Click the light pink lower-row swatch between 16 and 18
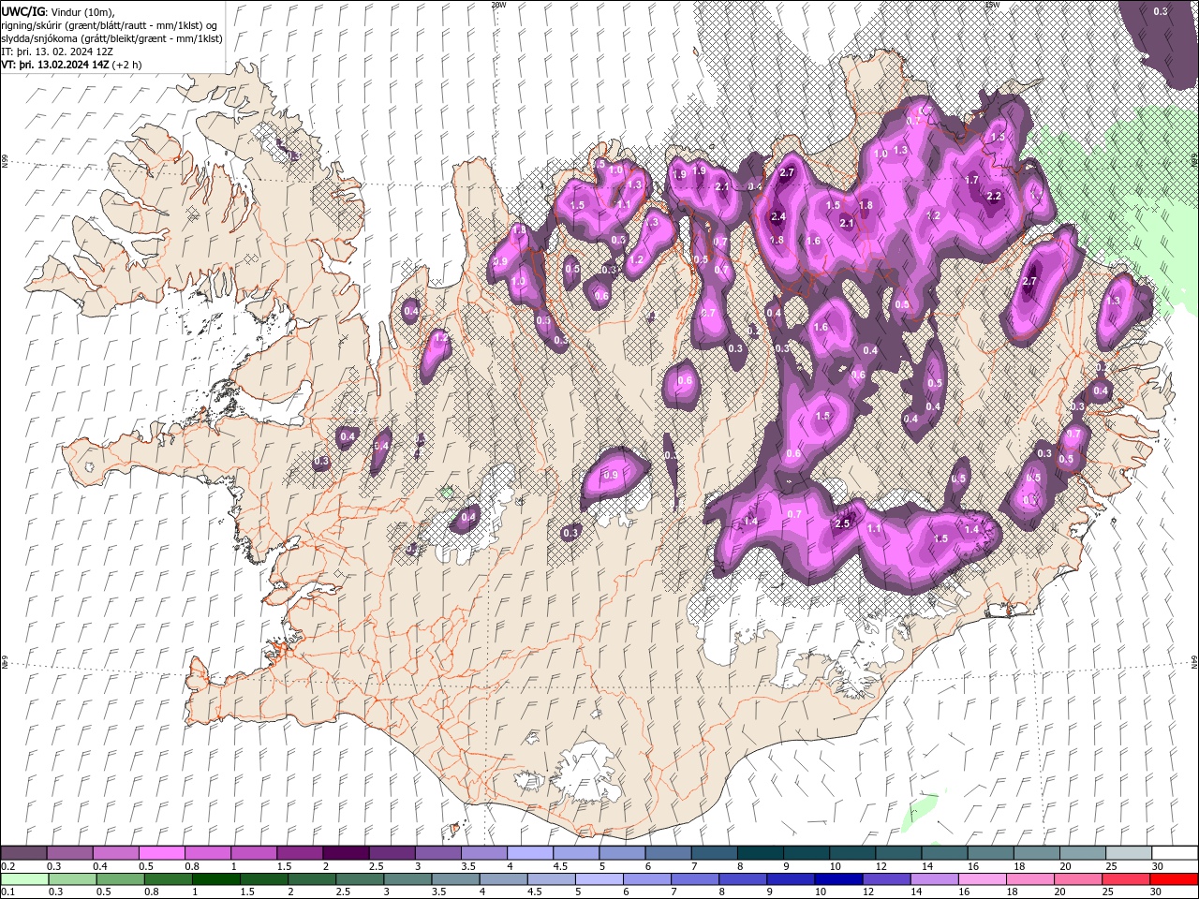 (983, 879)
